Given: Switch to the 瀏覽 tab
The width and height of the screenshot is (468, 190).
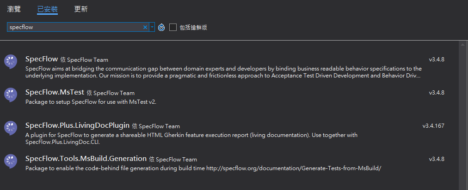Looking at the screenshot, I should [14, 9].
